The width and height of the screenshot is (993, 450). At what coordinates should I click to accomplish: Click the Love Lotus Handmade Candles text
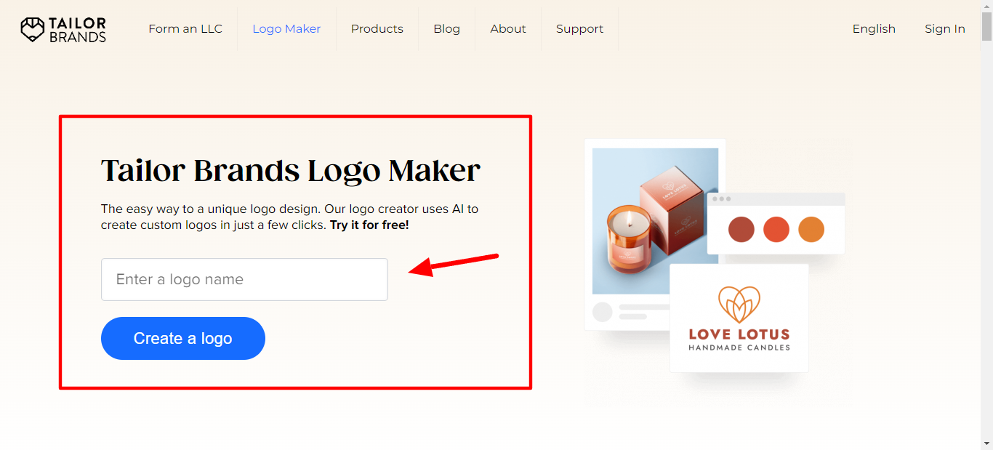click(739, 339)
